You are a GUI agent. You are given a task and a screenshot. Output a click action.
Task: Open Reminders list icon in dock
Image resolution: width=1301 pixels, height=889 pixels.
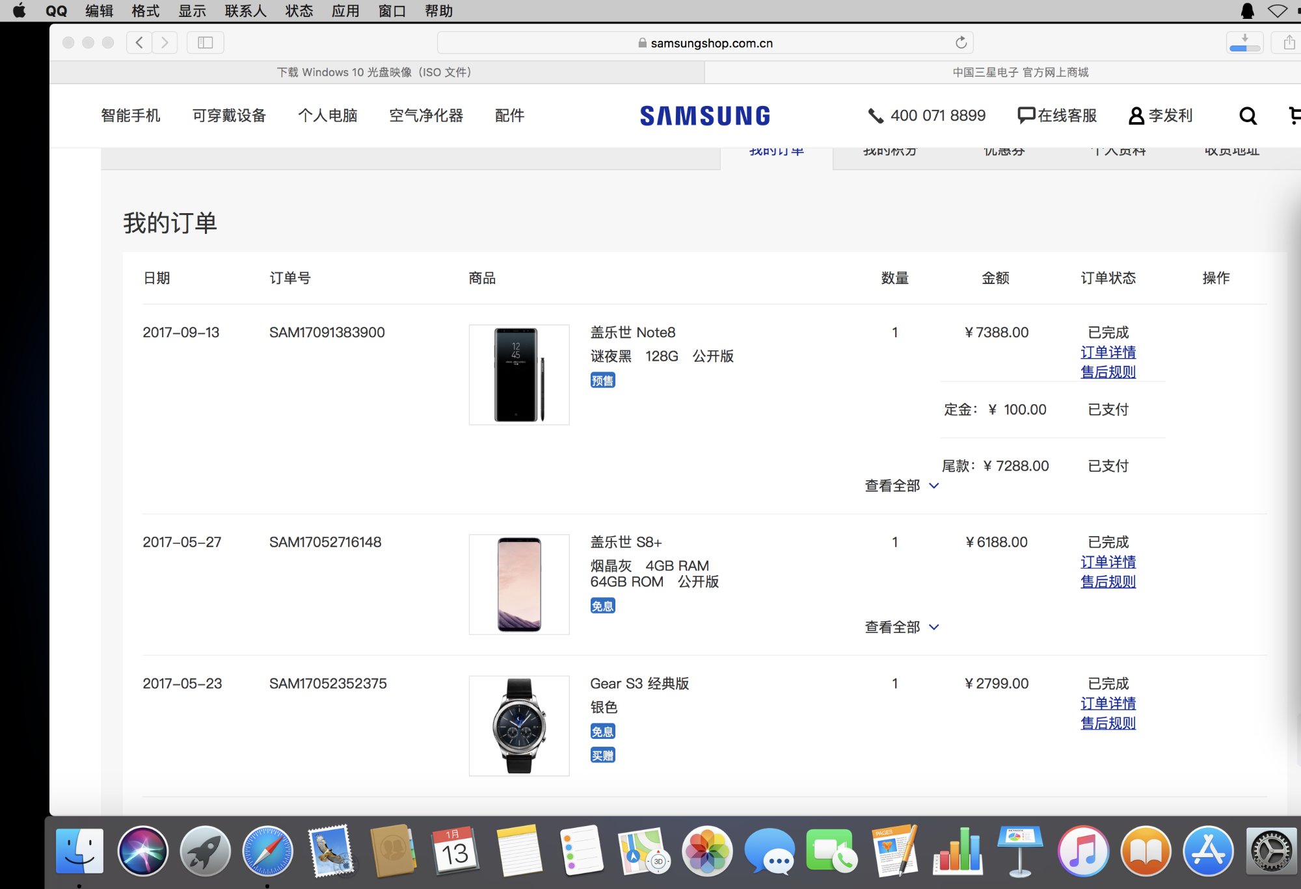pyautogui.click(x=581, y=851)
